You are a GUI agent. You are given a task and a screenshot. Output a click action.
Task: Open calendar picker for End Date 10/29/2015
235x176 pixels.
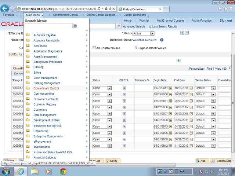click(x=191, y=88)
